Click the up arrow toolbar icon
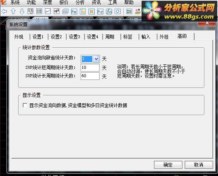The width and height of the screenshot is (218, 176). point(13,11)
